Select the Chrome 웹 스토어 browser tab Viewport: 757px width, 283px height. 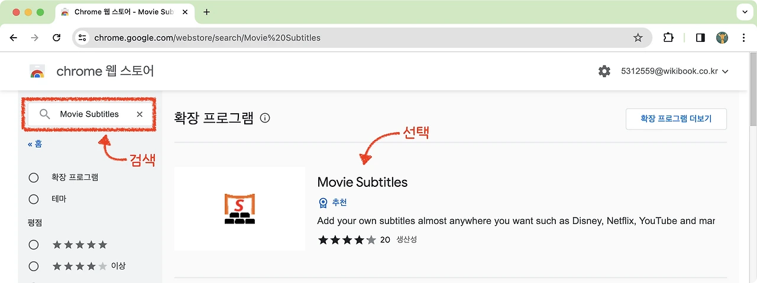coord(124,12)
